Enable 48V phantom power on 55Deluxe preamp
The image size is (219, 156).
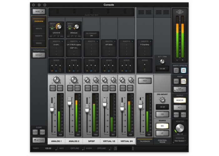point(69,37)
